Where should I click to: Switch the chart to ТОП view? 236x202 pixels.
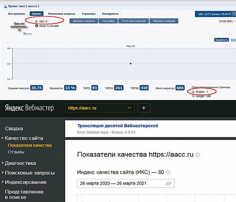(x=233, y=40)
